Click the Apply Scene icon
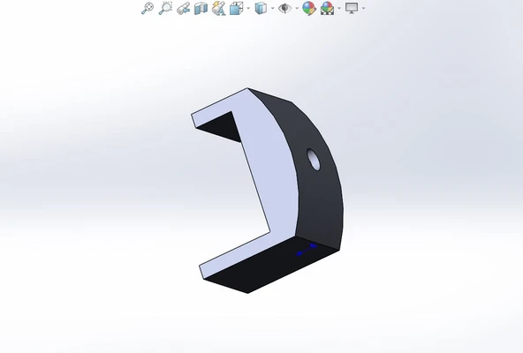This screenshot has height=353, width=523. pyautogui.click(x=327, y=8)
